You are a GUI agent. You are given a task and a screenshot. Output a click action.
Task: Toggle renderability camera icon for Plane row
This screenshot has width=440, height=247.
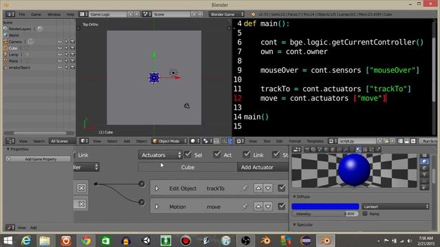tap(72, 61)
